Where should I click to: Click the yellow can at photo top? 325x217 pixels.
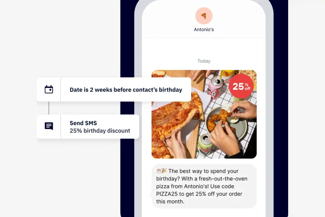[x=227, y=76]
